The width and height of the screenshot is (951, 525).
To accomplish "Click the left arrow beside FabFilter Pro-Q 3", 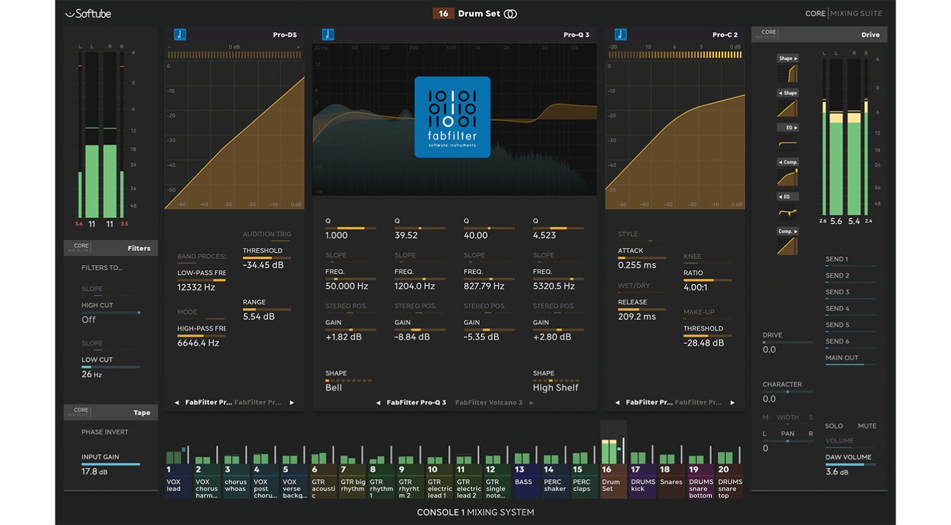I will click(379, 402).
